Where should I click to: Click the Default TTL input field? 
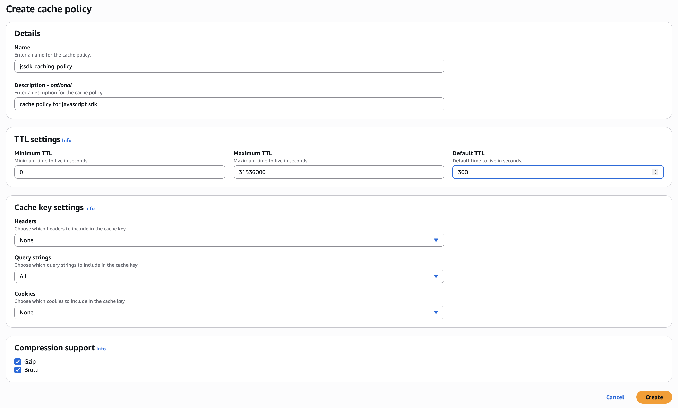tap(558, 172)
